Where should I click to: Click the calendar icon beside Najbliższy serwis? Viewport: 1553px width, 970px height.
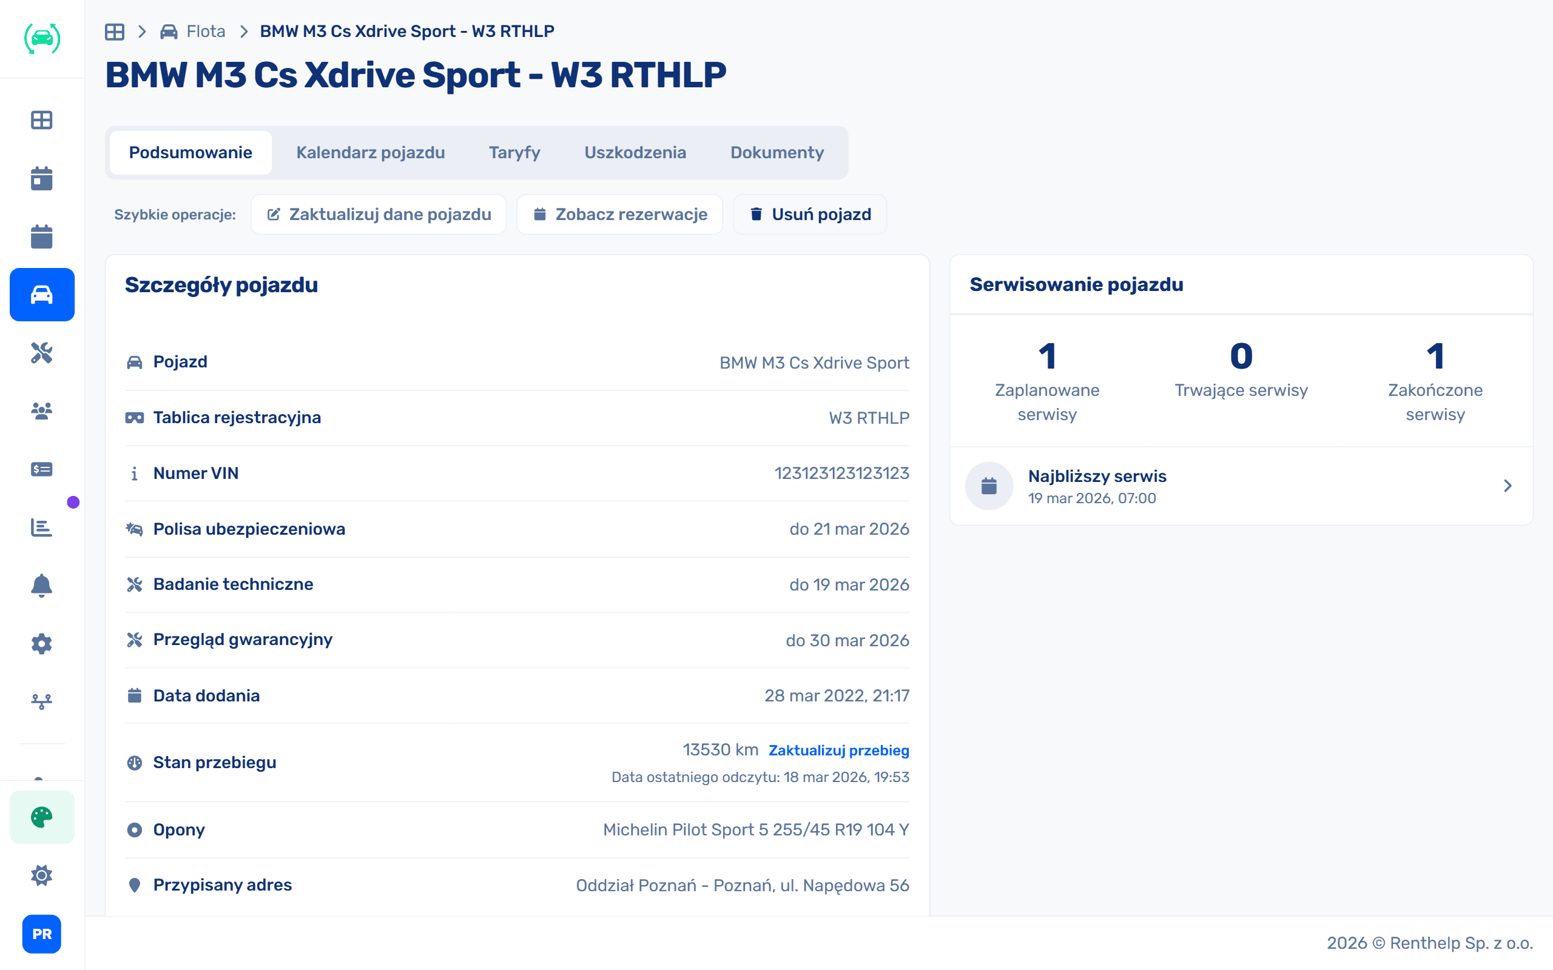coord(989,486)
